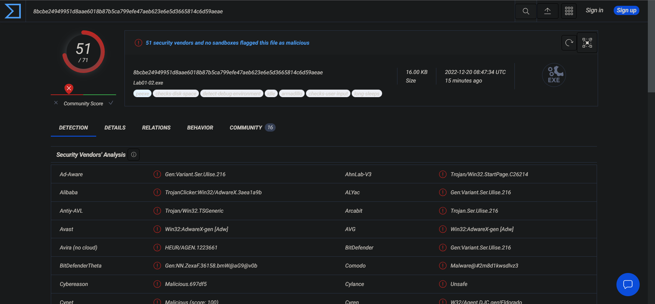Image resolution: width=655 pixels, height=304 pixels.
Task: Click the upload file icon
Action: coord(548,11)
